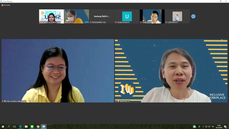Open the LINE app on taskbar
This screenshot has width=229, height=129.
coord(32,127)
